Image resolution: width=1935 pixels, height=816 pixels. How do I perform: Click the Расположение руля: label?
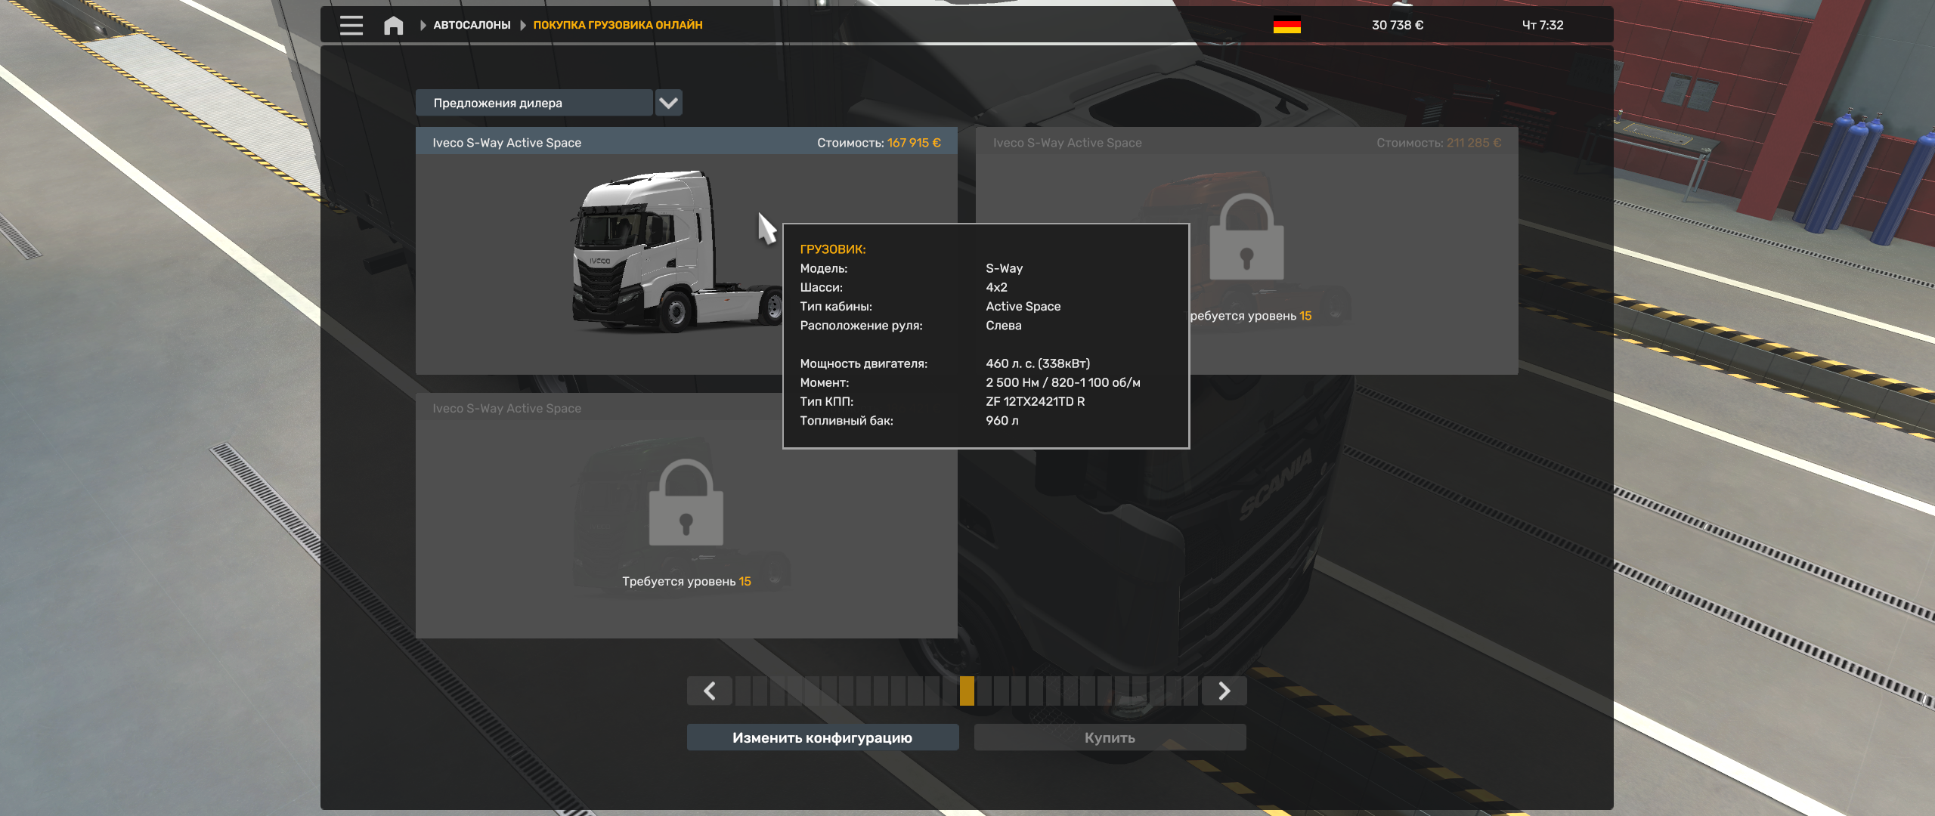[x=861, y=326]
